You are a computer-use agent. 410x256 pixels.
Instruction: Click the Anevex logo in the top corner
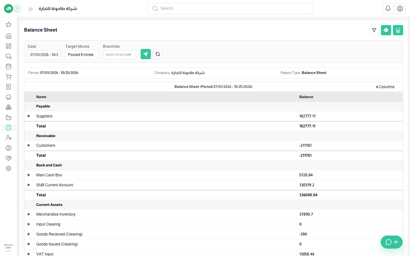tap(9, 9)
